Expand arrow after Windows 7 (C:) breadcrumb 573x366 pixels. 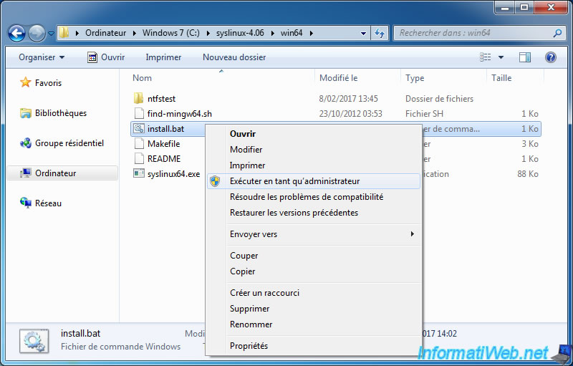(208, 33)
